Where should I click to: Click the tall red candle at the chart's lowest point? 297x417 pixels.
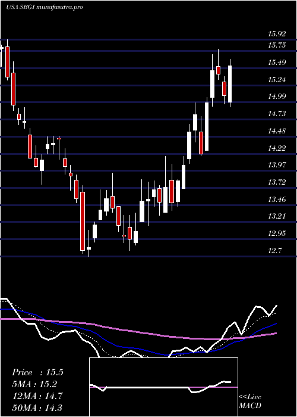point(83,220)
